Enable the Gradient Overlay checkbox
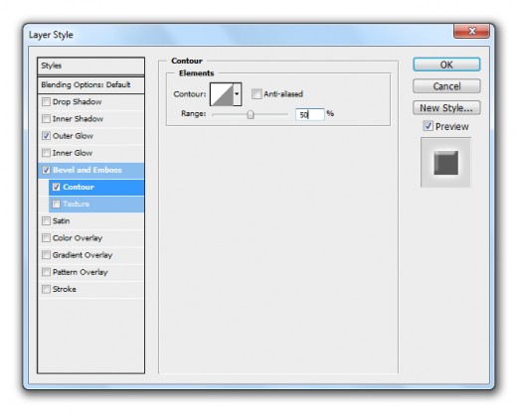 pos(46,255)
